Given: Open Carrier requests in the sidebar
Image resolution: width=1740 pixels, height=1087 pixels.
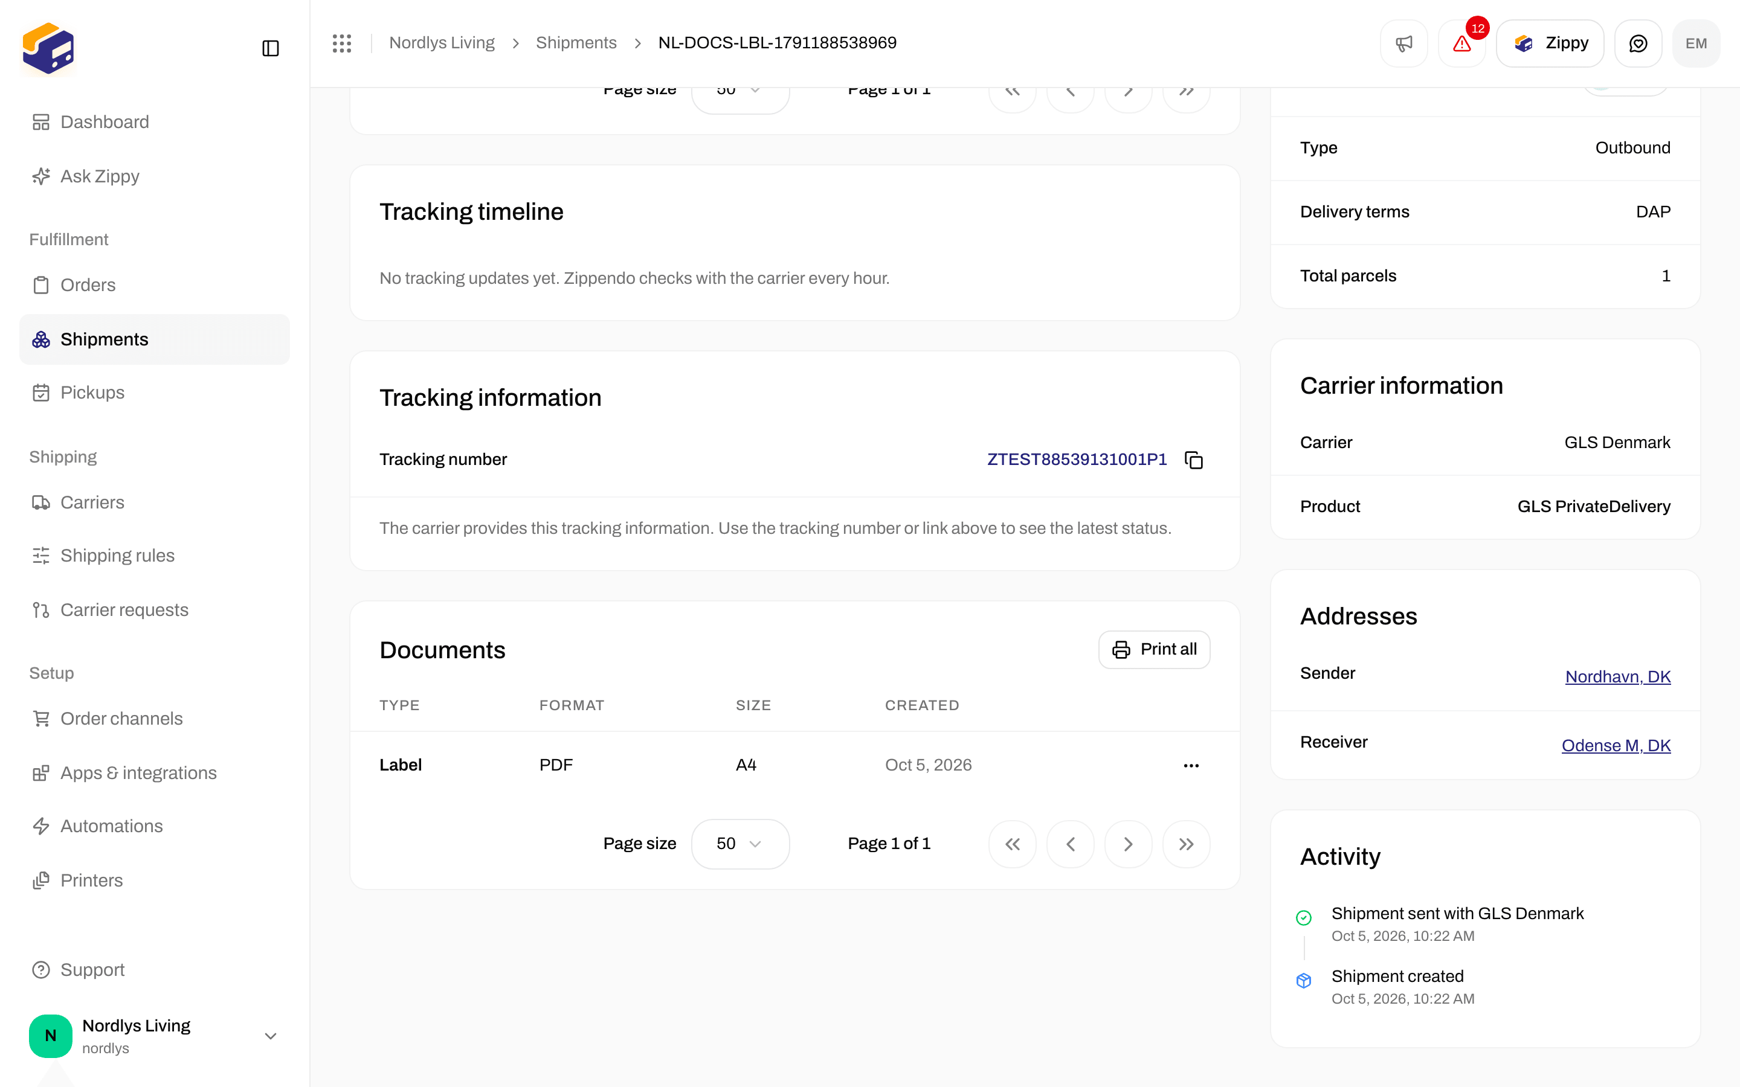Looking at the screenshot, I should click(155, 610).
